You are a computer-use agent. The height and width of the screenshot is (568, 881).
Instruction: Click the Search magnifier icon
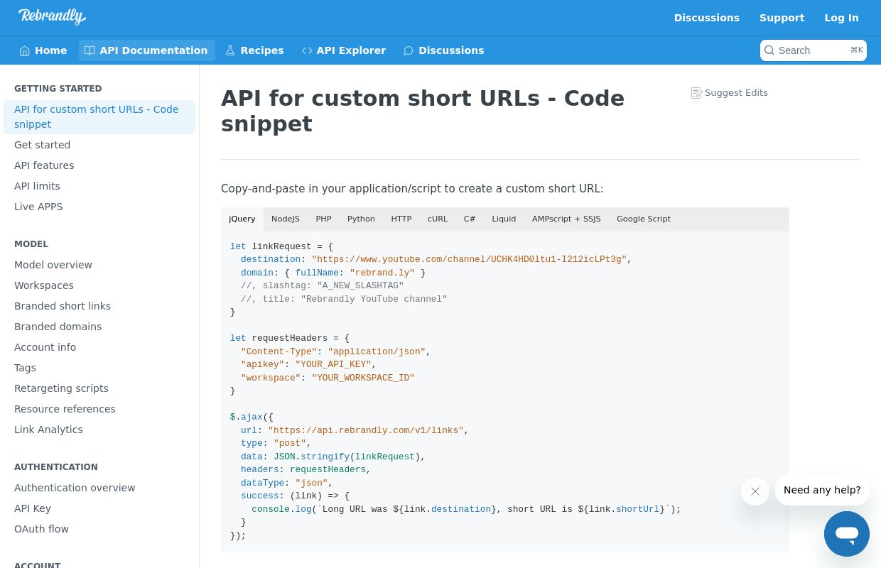(769, 50)
